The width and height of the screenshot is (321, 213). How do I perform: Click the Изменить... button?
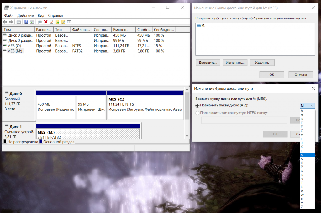tap(235, 63)
